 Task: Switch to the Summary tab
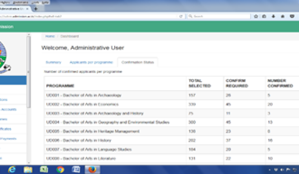[53, 62]
